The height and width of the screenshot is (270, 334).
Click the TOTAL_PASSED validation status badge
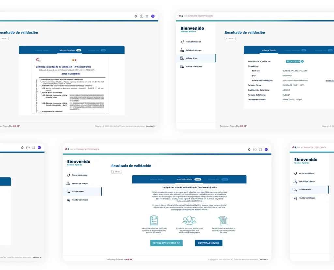[293, 61]
